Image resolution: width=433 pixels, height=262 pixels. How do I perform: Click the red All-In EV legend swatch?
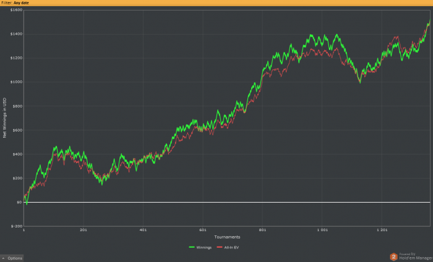pos(220,247)
